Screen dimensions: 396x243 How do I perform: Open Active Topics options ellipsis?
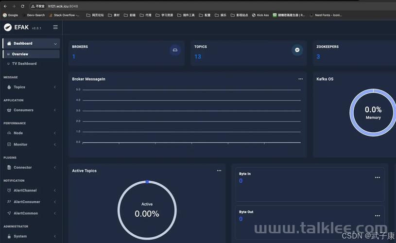[x=219, y=171]
